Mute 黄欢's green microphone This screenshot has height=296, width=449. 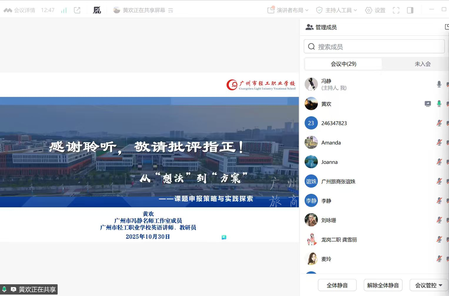[x=439, y=104]
